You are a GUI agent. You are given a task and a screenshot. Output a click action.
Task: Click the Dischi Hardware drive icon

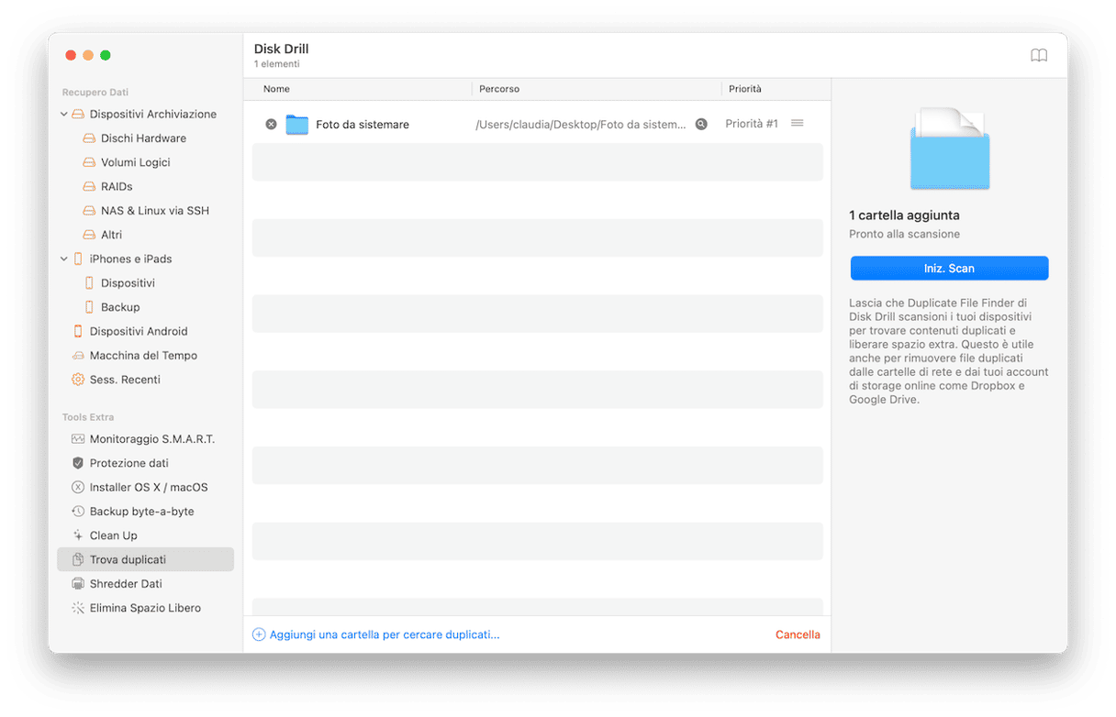pos(89,138)
